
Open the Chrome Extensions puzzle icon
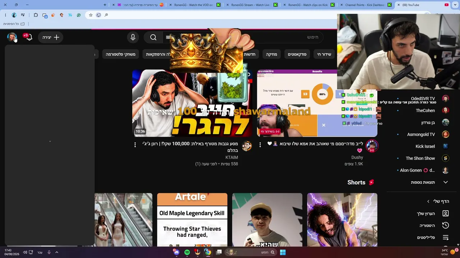(36, 15)
